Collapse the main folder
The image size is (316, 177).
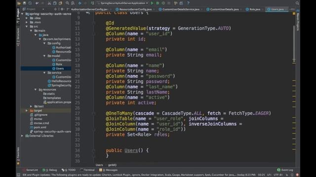tap(31, 30)
